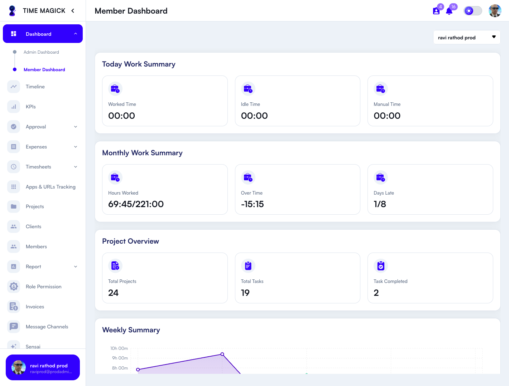This screenshot has width=509, height=386.
Task: Open the ravi rathod prod member dropdown
Action: click(x=467, y=37)
